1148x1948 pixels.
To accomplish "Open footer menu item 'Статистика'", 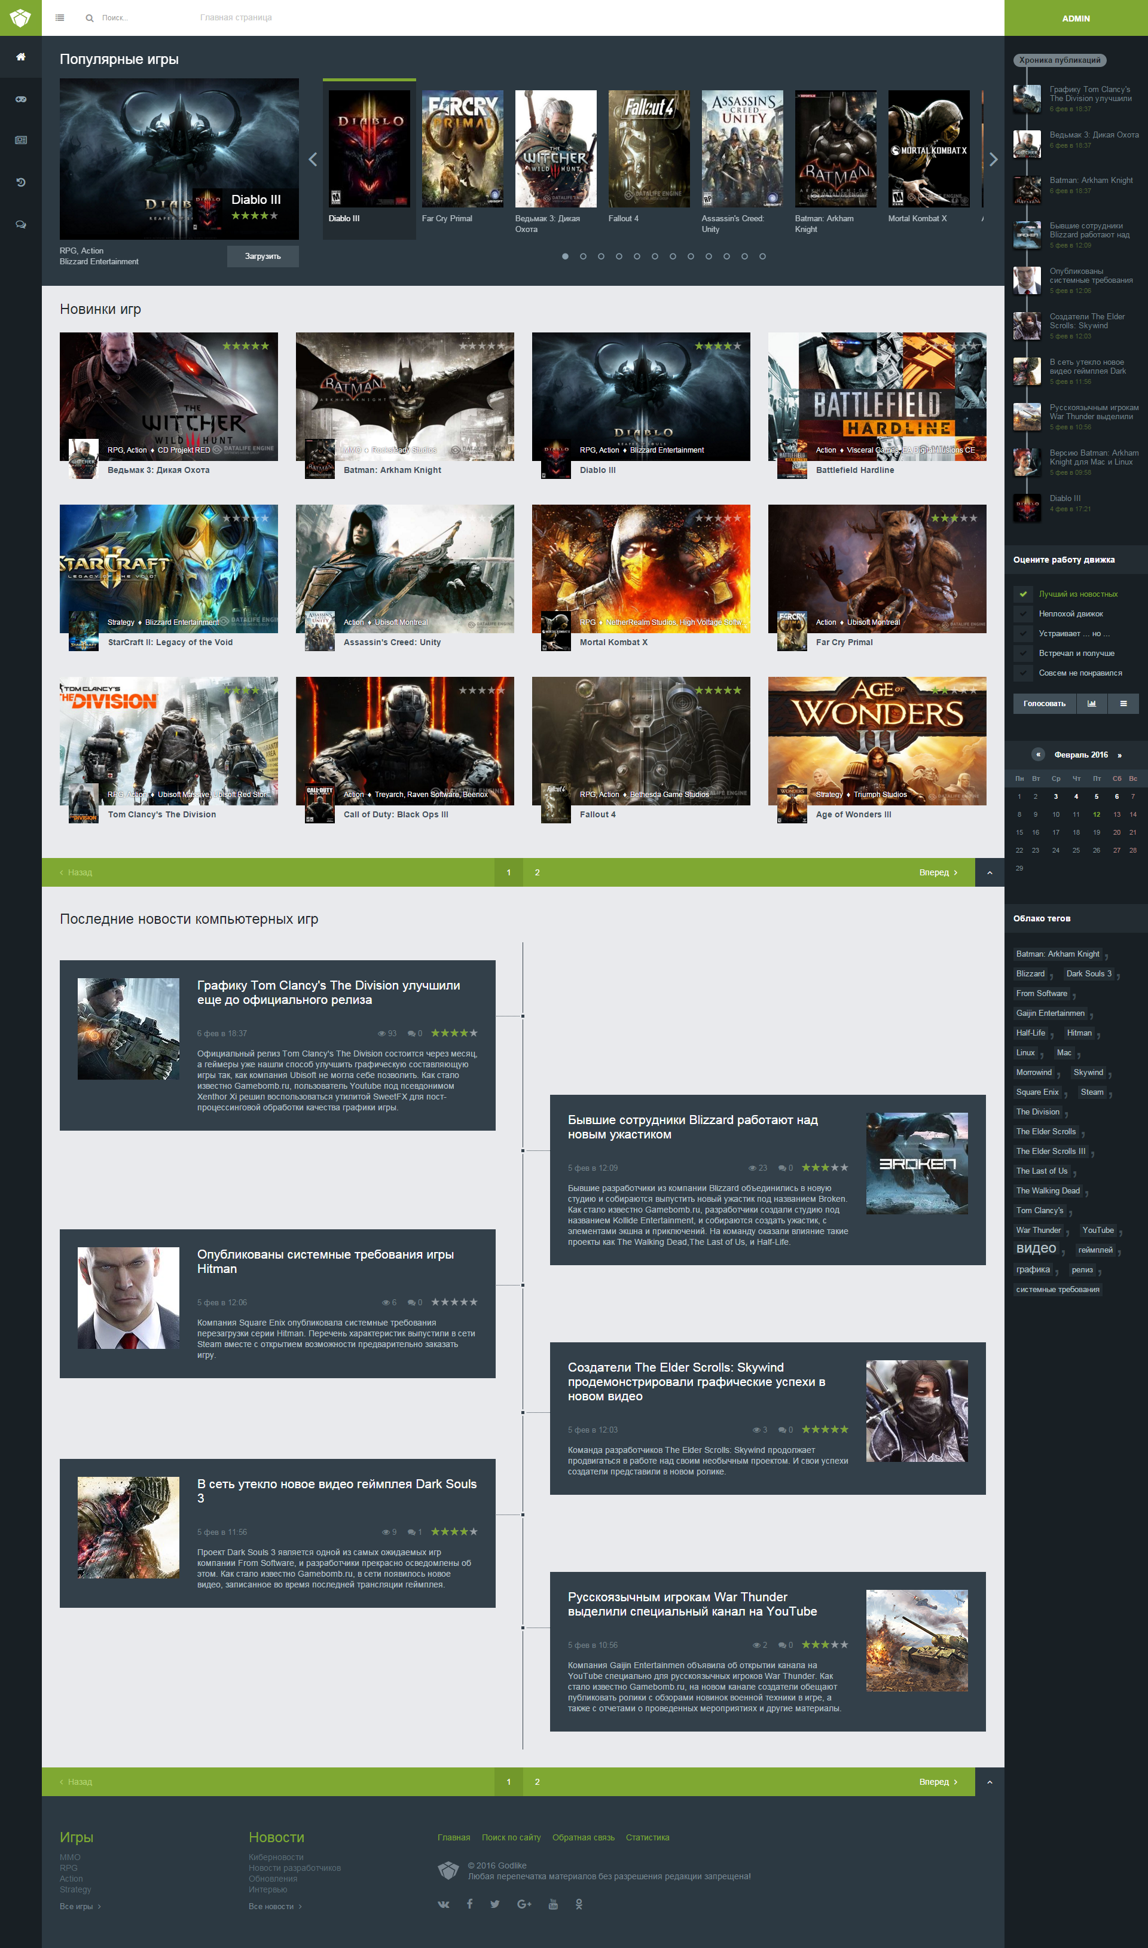I will click(x=648, y=1837).
